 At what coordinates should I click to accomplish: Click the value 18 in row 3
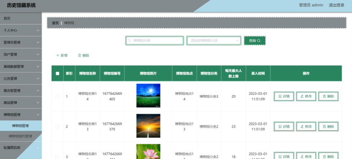(233, 156)
